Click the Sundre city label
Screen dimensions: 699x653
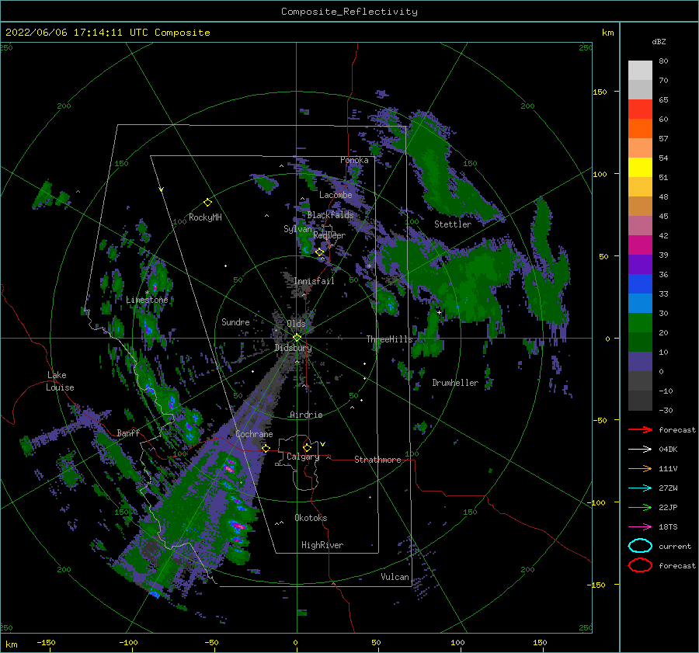[235, 321]
